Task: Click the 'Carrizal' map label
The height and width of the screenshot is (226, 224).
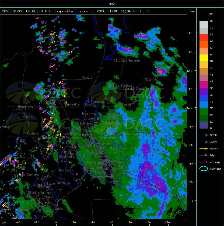Action: click(80, 180)
